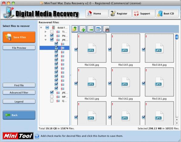Open the Advanced Filter
The image size is (181, 142).
19,93
